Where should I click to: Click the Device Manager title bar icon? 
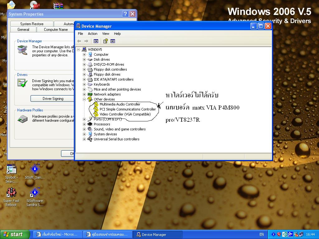[78, 26]
